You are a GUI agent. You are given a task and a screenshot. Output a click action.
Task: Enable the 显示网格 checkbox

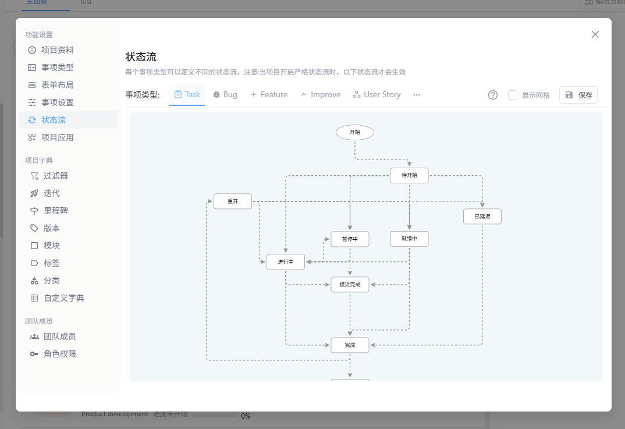tap(513, 95)
